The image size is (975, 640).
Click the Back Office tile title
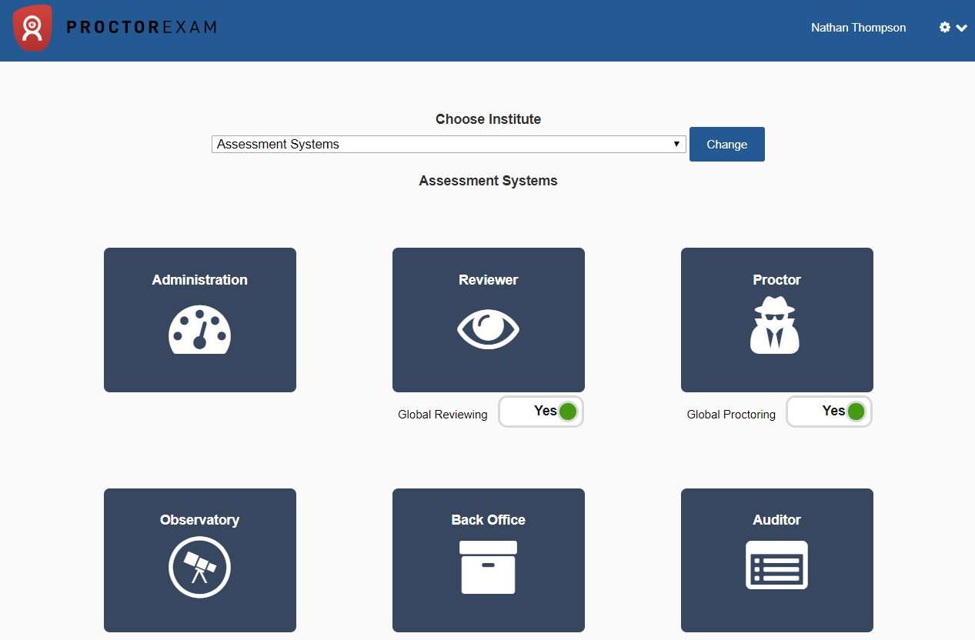(x=489, y=520)
